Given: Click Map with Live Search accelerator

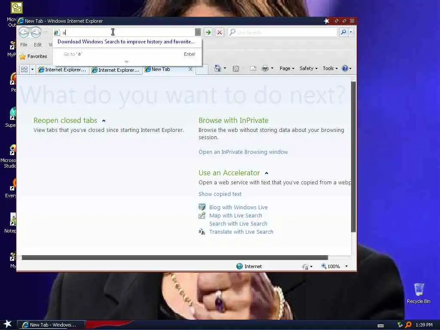Looking at the screenshot, I should pos(235,216).
